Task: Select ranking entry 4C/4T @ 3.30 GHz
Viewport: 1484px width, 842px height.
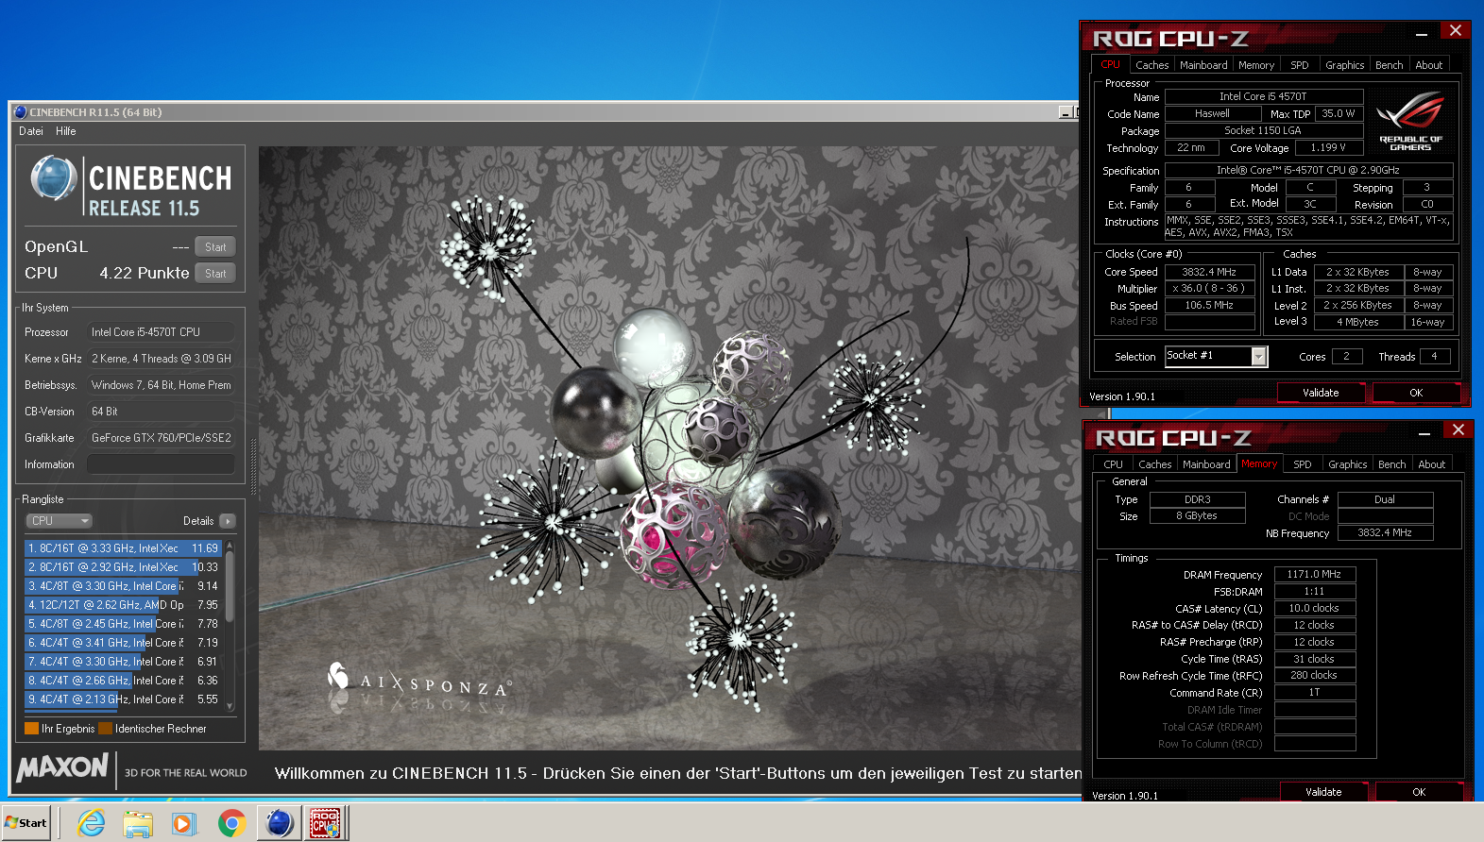Action: click(123, 662)
